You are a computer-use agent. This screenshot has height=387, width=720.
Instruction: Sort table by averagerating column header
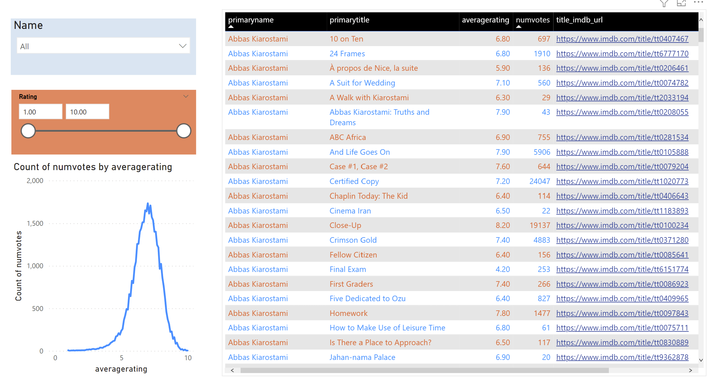point(485,20)
